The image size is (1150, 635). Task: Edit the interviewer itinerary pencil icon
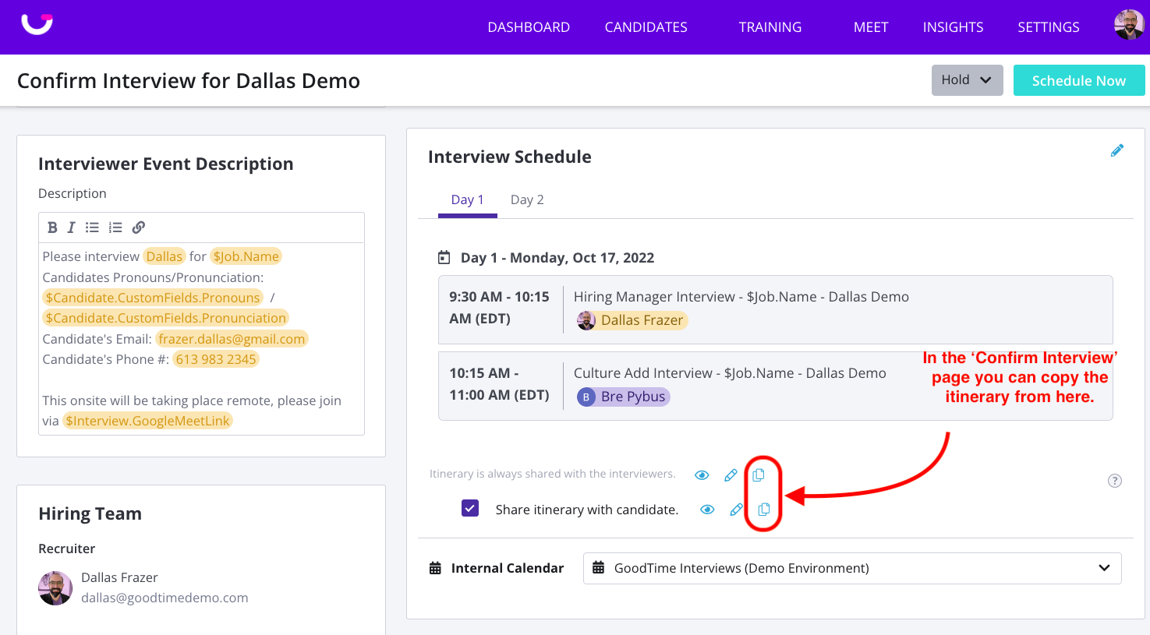click(x=731, y=475)
